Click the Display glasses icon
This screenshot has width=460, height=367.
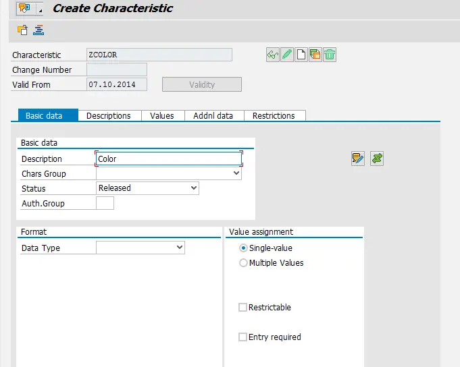point(272,55)
